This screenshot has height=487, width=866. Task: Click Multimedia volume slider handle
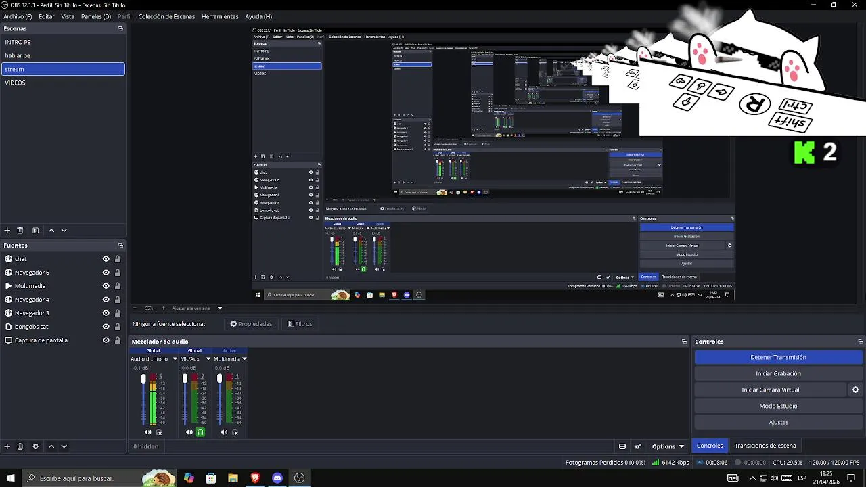219,379
